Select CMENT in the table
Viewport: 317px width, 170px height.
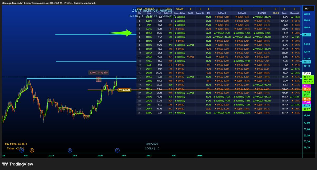click(x=149, y=73)
